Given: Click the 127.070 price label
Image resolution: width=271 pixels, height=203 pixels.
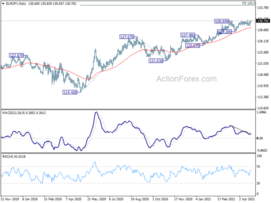Looking at the screenshot, I should tap(127, 37).
